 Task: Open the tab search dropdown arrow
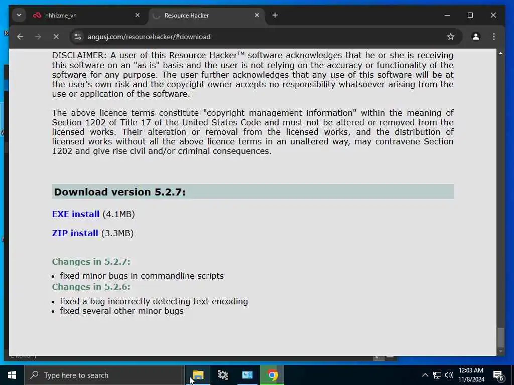point(19,15)
